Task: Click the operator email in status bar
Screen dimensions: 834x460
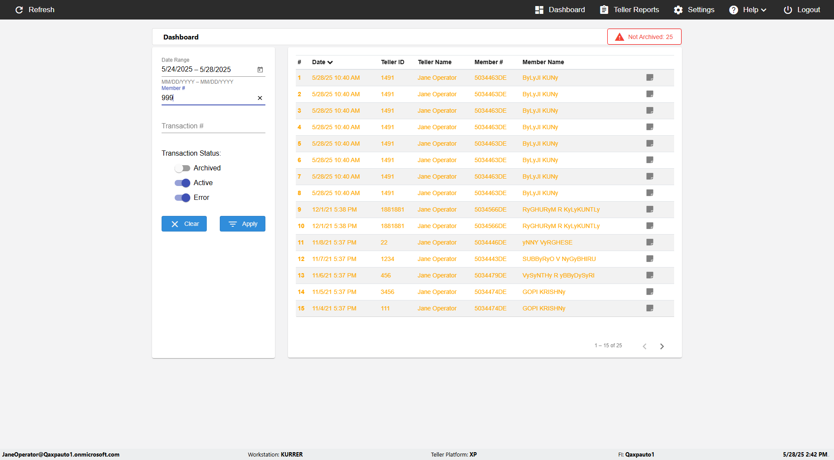Action: tap(61, 454)
